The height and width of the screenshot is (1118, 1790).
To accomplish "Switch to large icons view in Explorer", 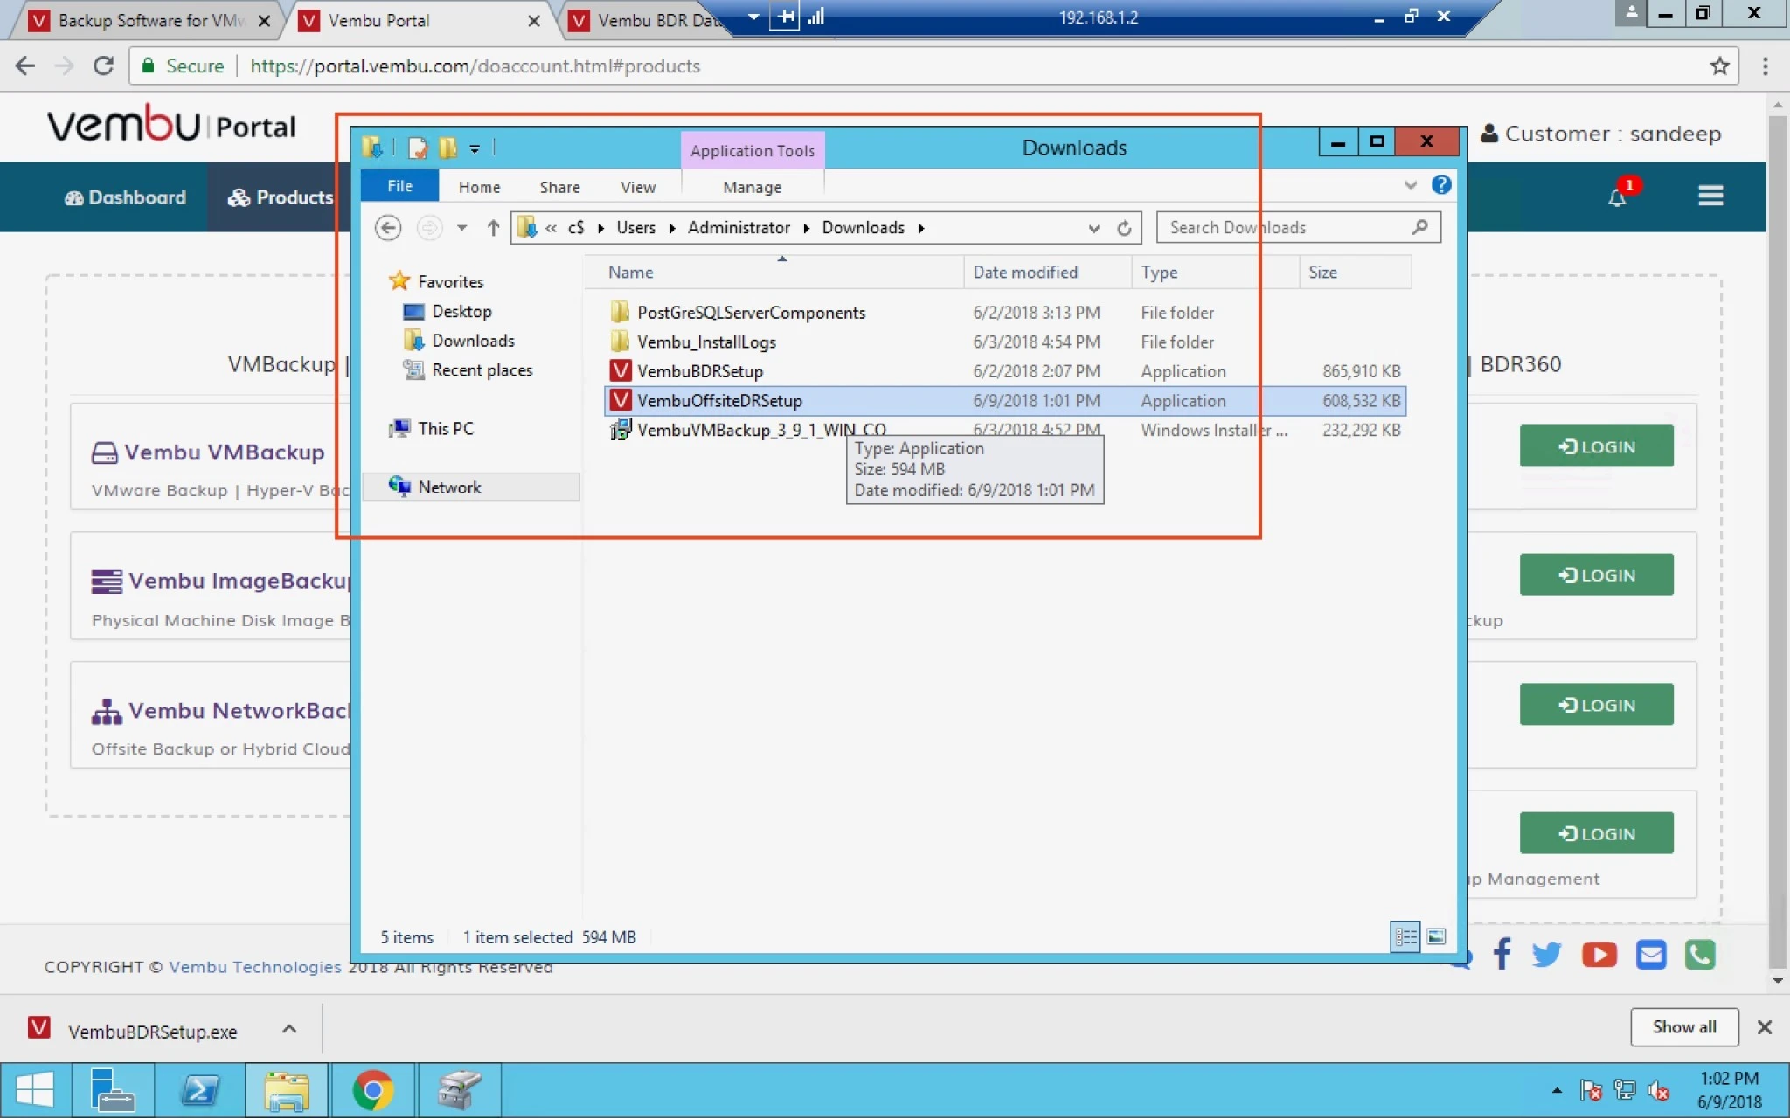I will pyautogui.click(x=1436, y=937).
